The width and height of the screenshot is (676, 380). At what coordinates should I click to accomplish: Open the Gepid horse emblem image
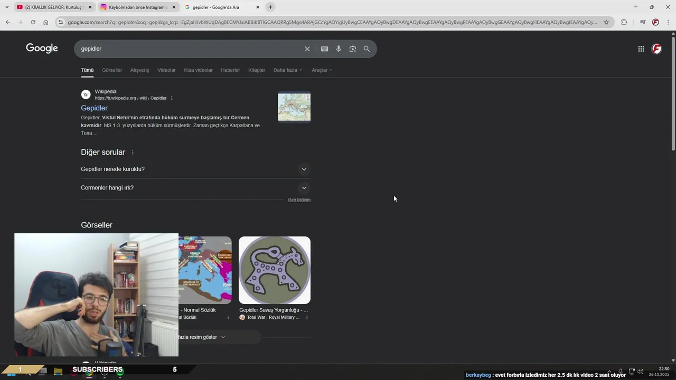click(x=275, y=270)
